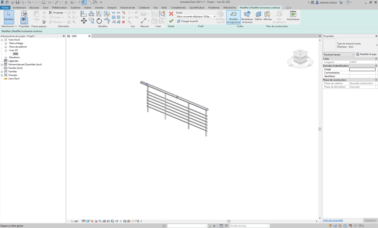Expand Élévations tree node
The image size is (378, 228).
[6, 57]
